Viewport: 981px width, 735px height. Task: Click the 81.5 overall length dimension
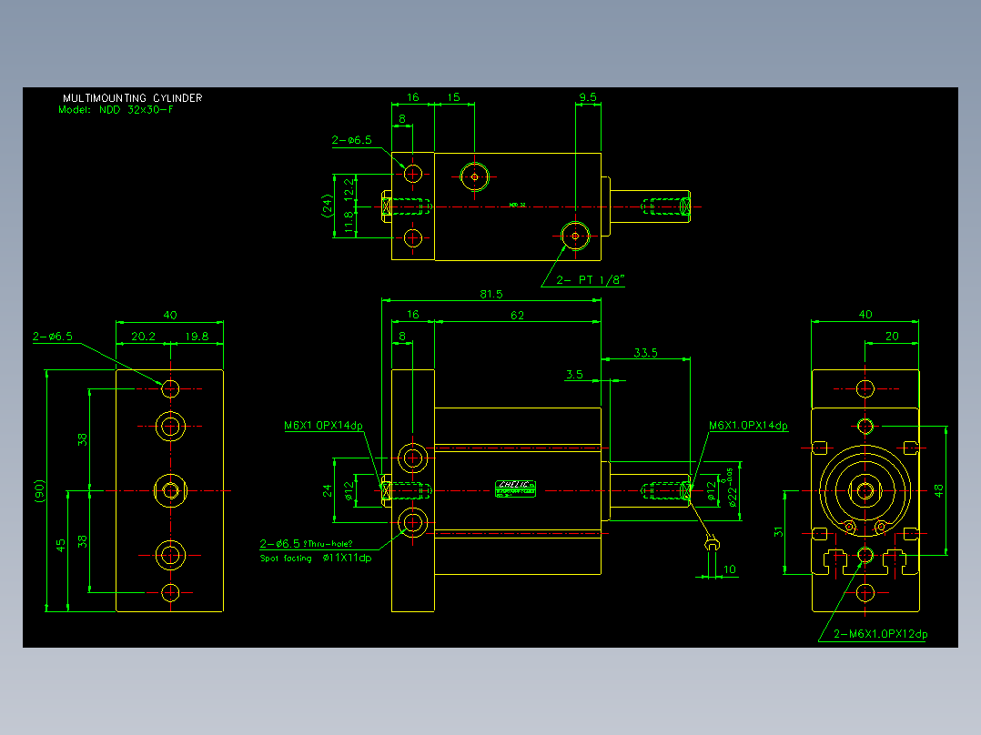[491, 294]
